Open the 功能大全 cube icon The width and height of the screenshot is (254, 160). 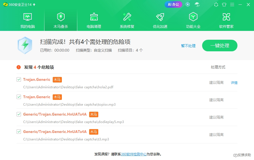click(193, 17)
